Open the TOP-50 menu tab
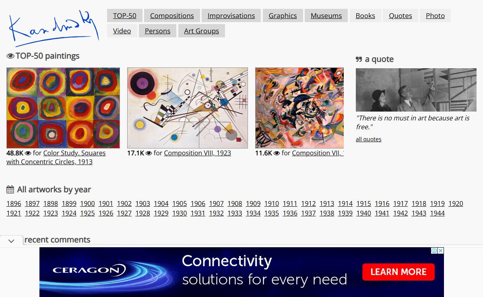Image resolution: width=483 pixels, height=297 pixels. 125,16
